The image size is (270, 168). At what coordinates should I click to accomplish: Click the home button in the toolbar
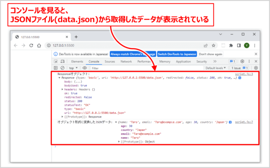coord(40,45)
